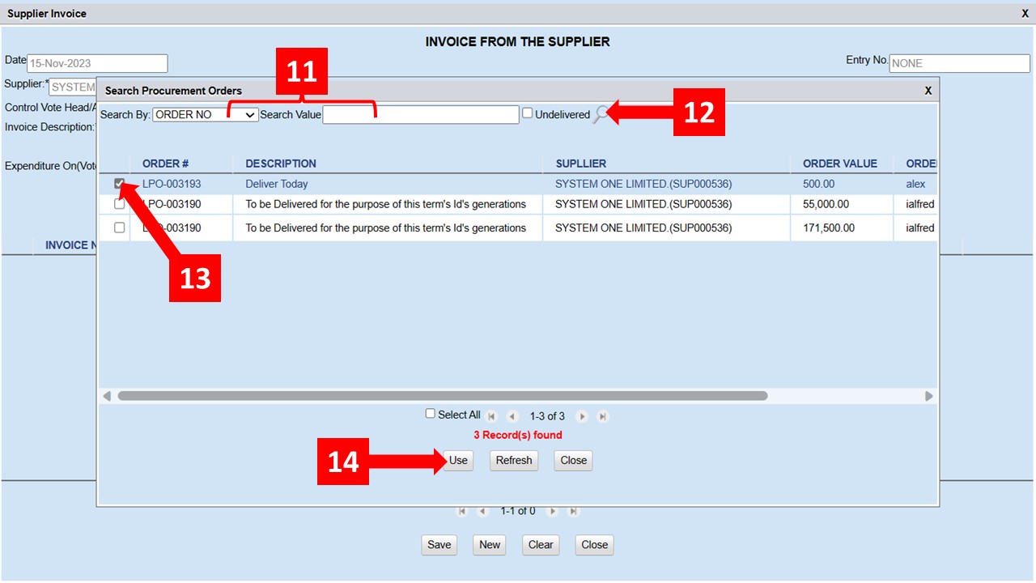Check the Select All checkbox
The image size is (1036, 583).
(x=431, y=414)
